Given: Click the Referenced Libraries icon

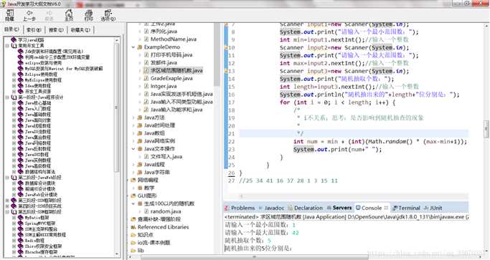Looking at the screenshot, I should coord(133,227).
